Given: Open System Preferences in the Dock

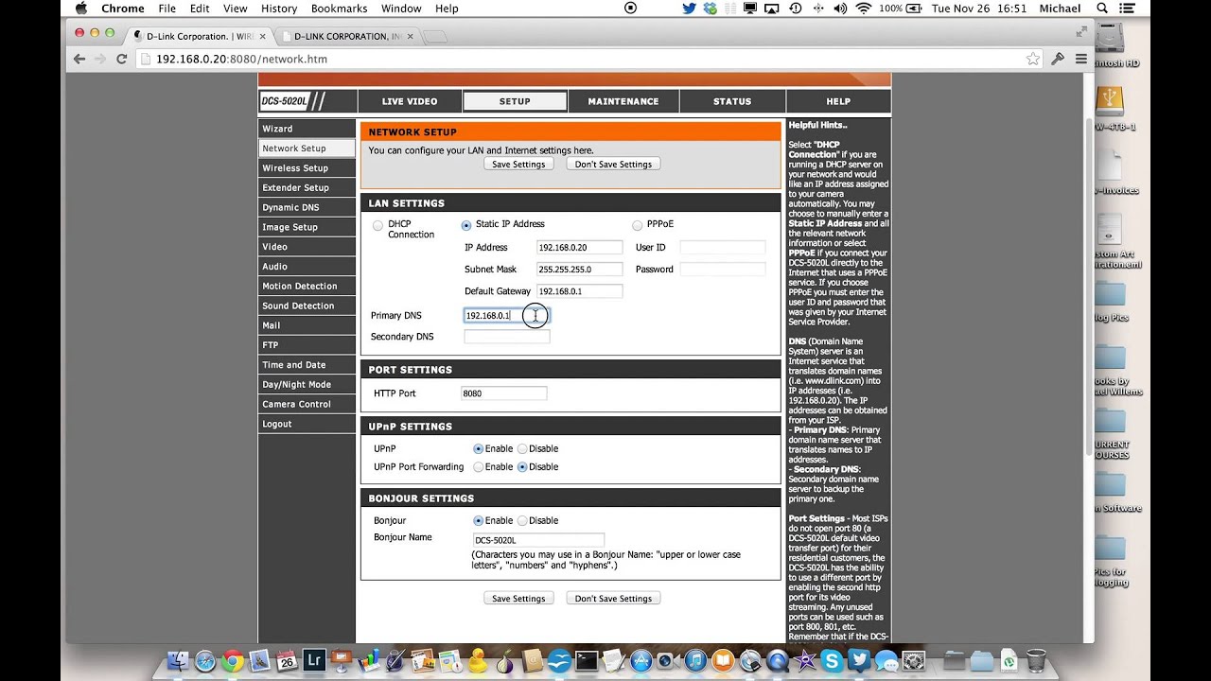Looking at the screenshot, I should click(x=914, y=660).
